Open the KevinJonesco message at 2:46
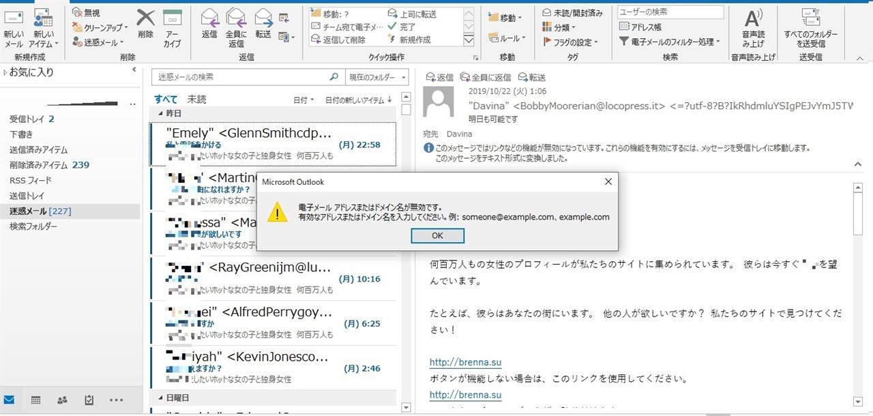This screenshot has height=416, width=873. tap(272, 368)
